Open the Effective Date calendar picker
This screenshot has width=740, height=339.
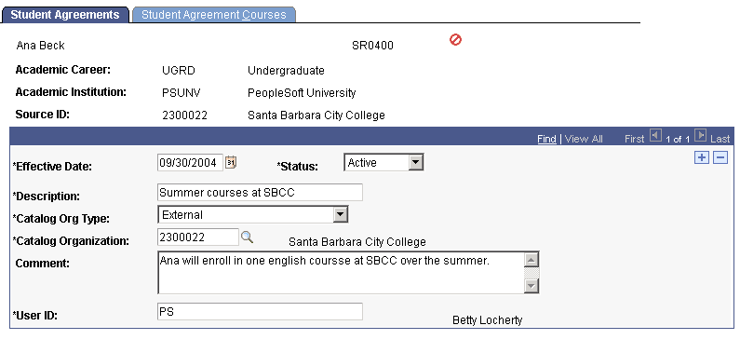pos(231,162)
